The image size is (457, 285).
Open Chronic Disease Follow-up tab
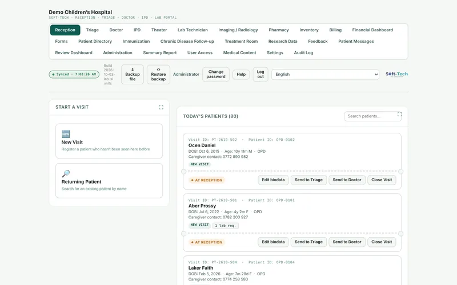tap(187, 41)
